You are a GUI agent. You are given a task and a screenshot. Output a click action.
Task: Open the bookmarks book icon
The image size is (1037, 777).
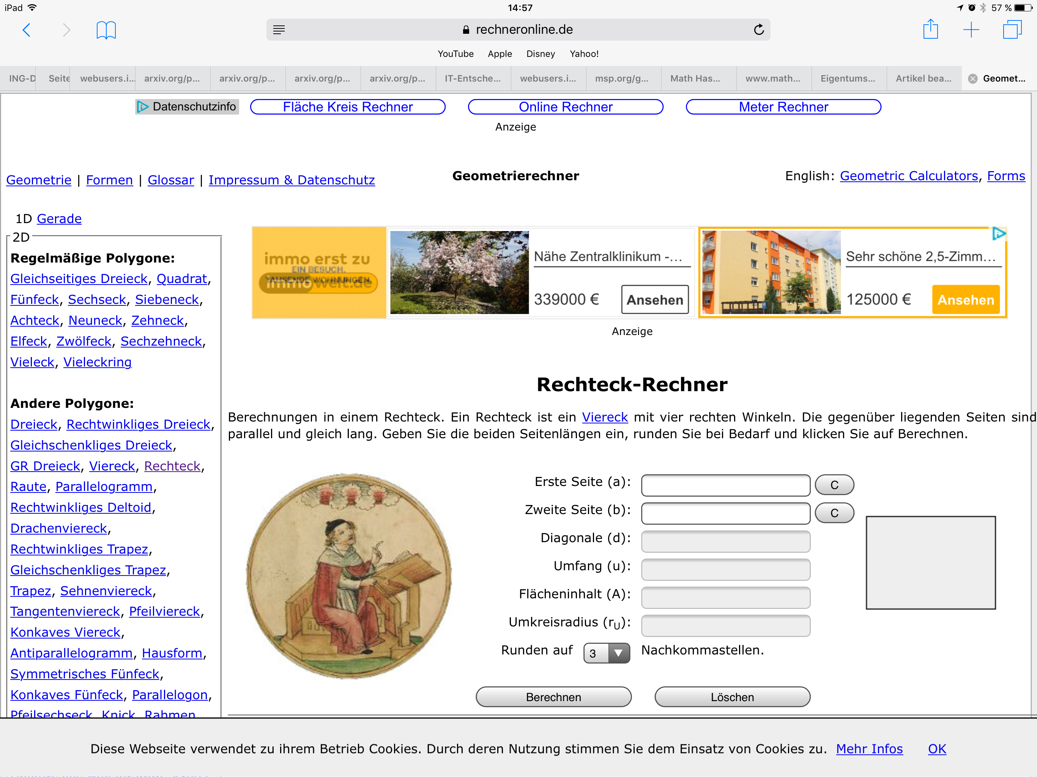106,30
